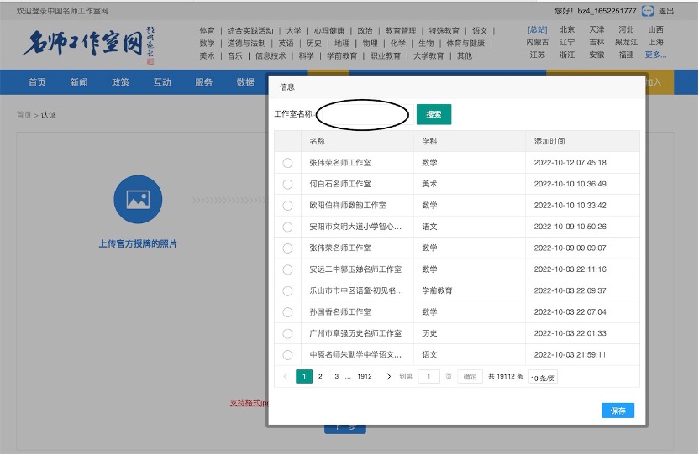Open the 10 条/页 page size dropdown
Screen dimensions: 699x455
[x=543, y=378]
